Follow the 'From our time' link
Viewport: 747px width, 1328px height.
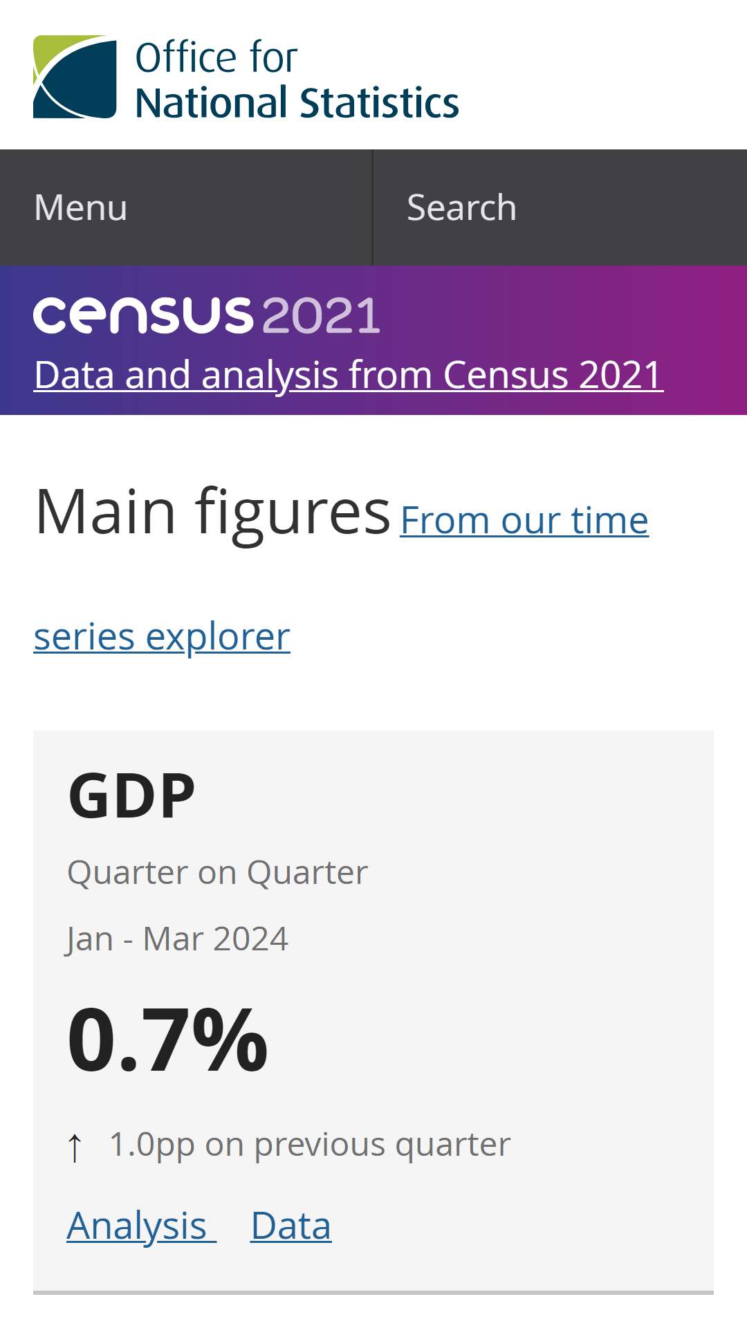(x=524, y=520)
